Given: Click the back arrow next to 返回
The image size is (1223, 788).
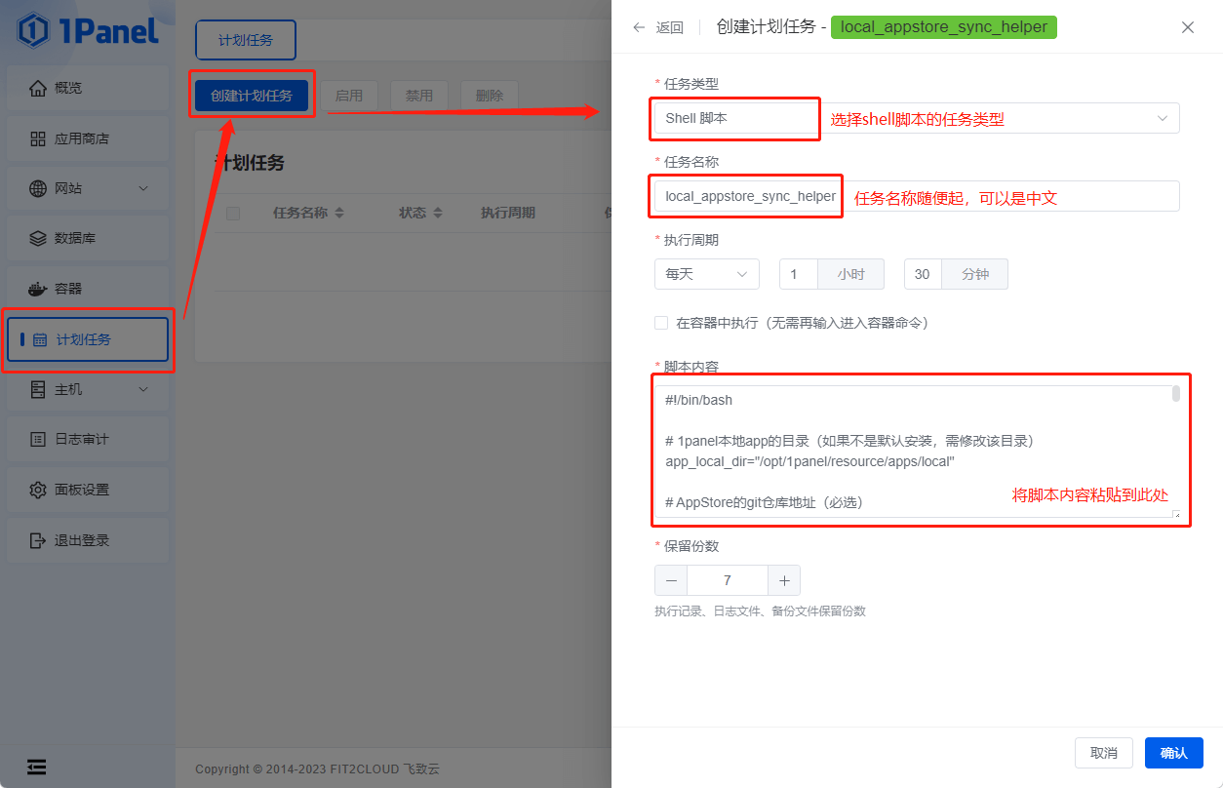Looking at the screenshot, I should click(639, 27).
